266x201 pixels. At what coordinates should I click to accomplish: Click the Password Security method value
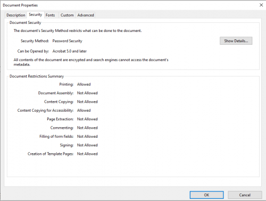[67, 41]
